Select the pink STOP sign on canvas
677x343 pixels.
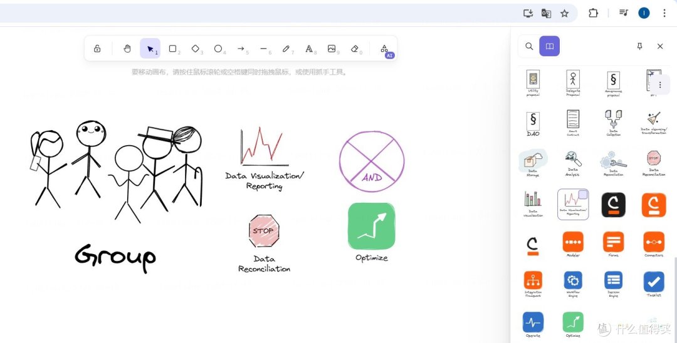pos(264,231)
